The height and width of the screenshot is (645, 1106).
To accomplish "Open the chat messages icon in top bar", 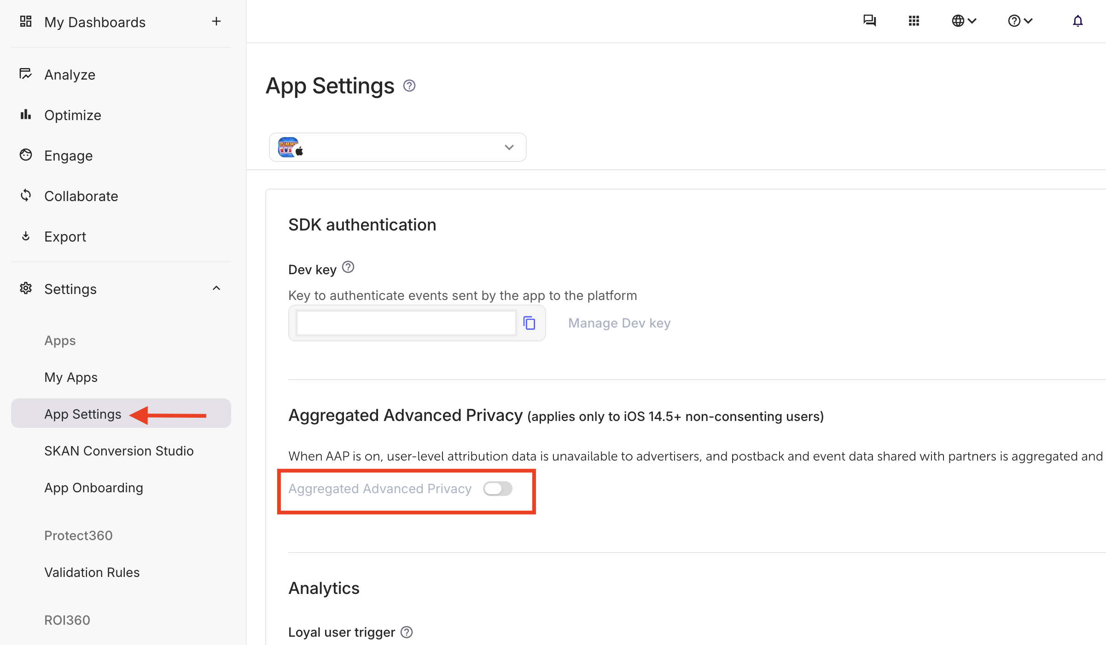I will 870,21.
